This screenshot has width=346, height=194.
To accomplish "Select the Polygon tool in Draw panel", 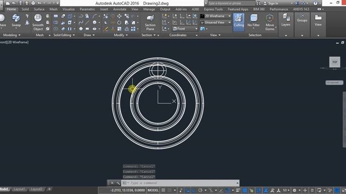I will tap(81, 29).
